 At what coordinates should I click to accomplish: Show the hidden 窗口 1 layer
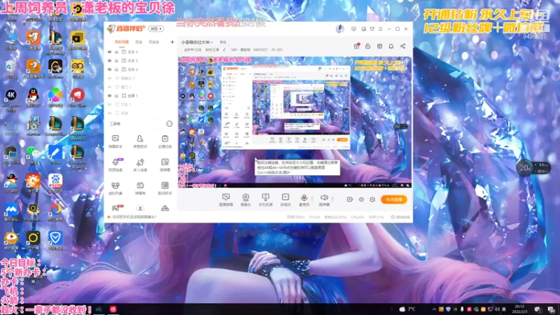click(x=110, y=87)
